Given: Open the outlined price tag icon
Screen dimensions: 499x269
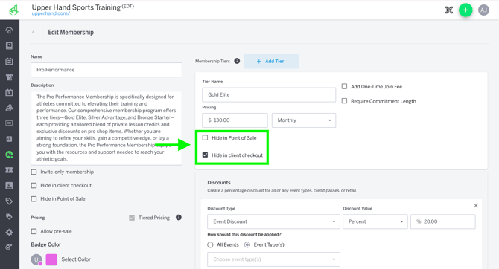Looking at the screenshot, I should coord(9,201).
